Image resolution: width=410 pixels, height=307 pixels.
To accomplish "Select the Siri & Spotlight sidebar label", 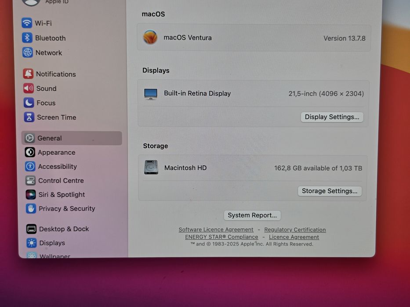I will click(62, 195).
